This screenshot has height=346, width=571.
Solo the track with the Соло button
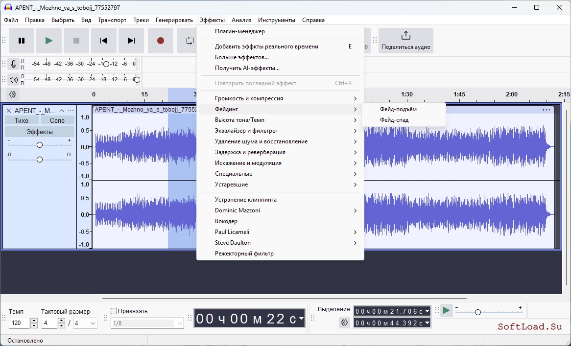coord(57,120)
